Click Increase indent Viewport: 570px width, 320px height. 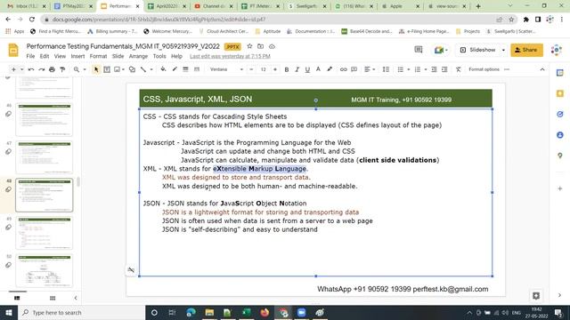coord(444,69)
